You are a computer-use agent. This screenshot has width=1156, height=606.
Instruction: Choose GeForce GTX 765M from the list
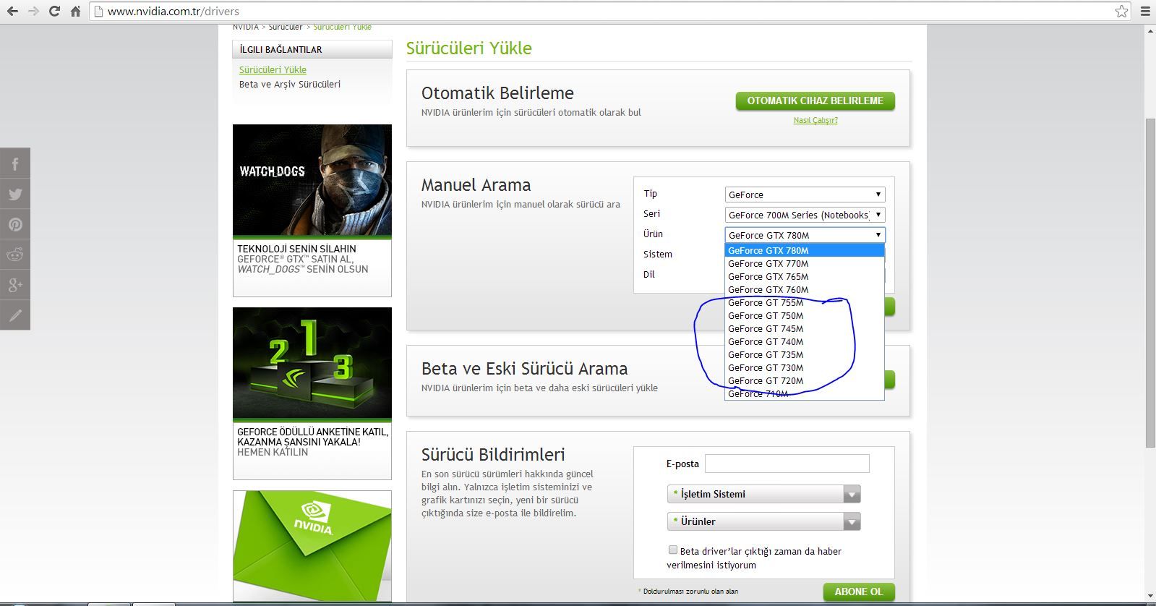(x=805, y=276)
